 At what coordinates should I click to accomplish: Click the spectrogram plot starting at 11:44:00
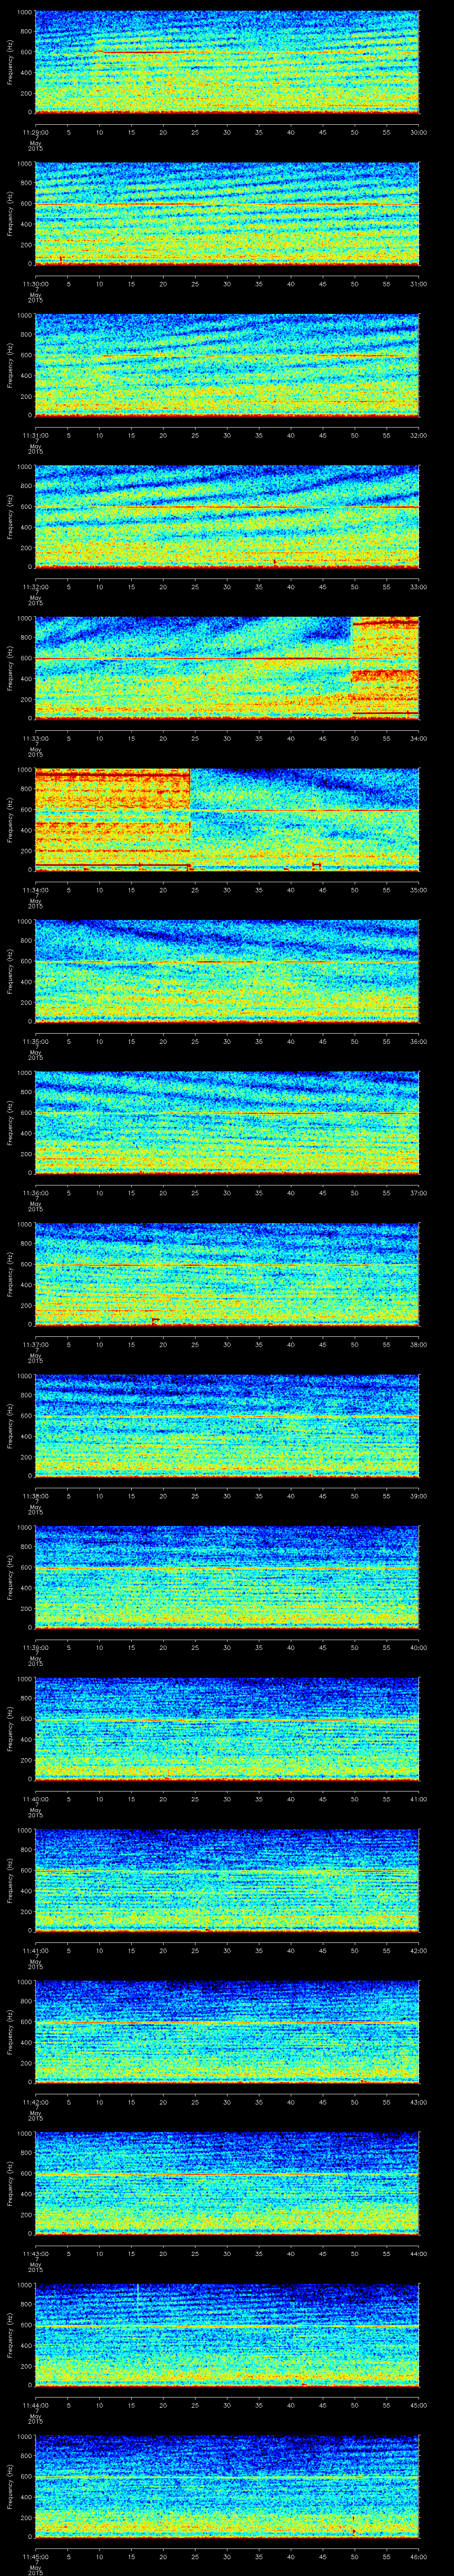[x=227, y=2335]
